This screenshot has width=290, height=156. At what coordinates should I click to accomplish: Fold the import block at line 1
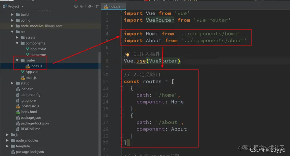pyautogui.click(x=121, y=14)
